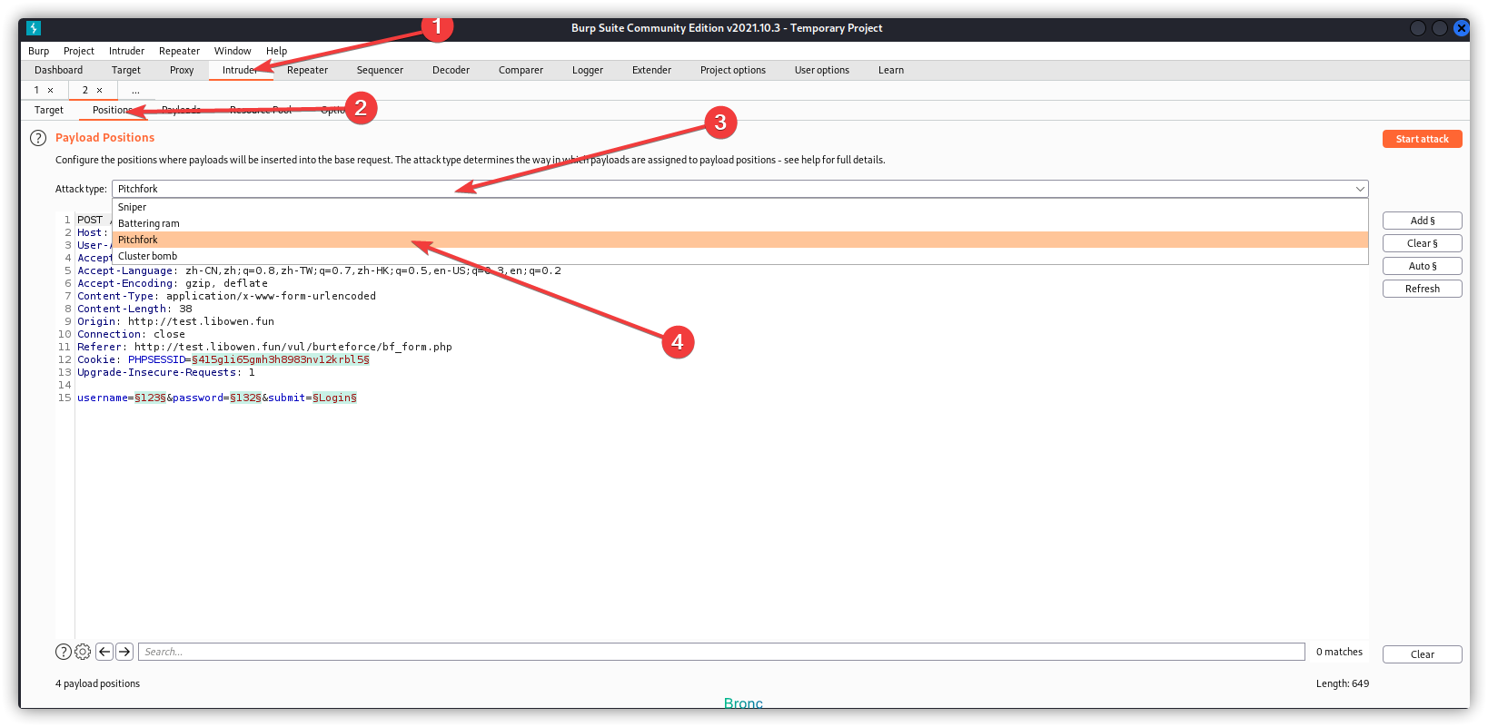The height and width of the screenshot is (727, 1488).
Task: Switch to the Repeater tool tab
Action: click(308, 70)
